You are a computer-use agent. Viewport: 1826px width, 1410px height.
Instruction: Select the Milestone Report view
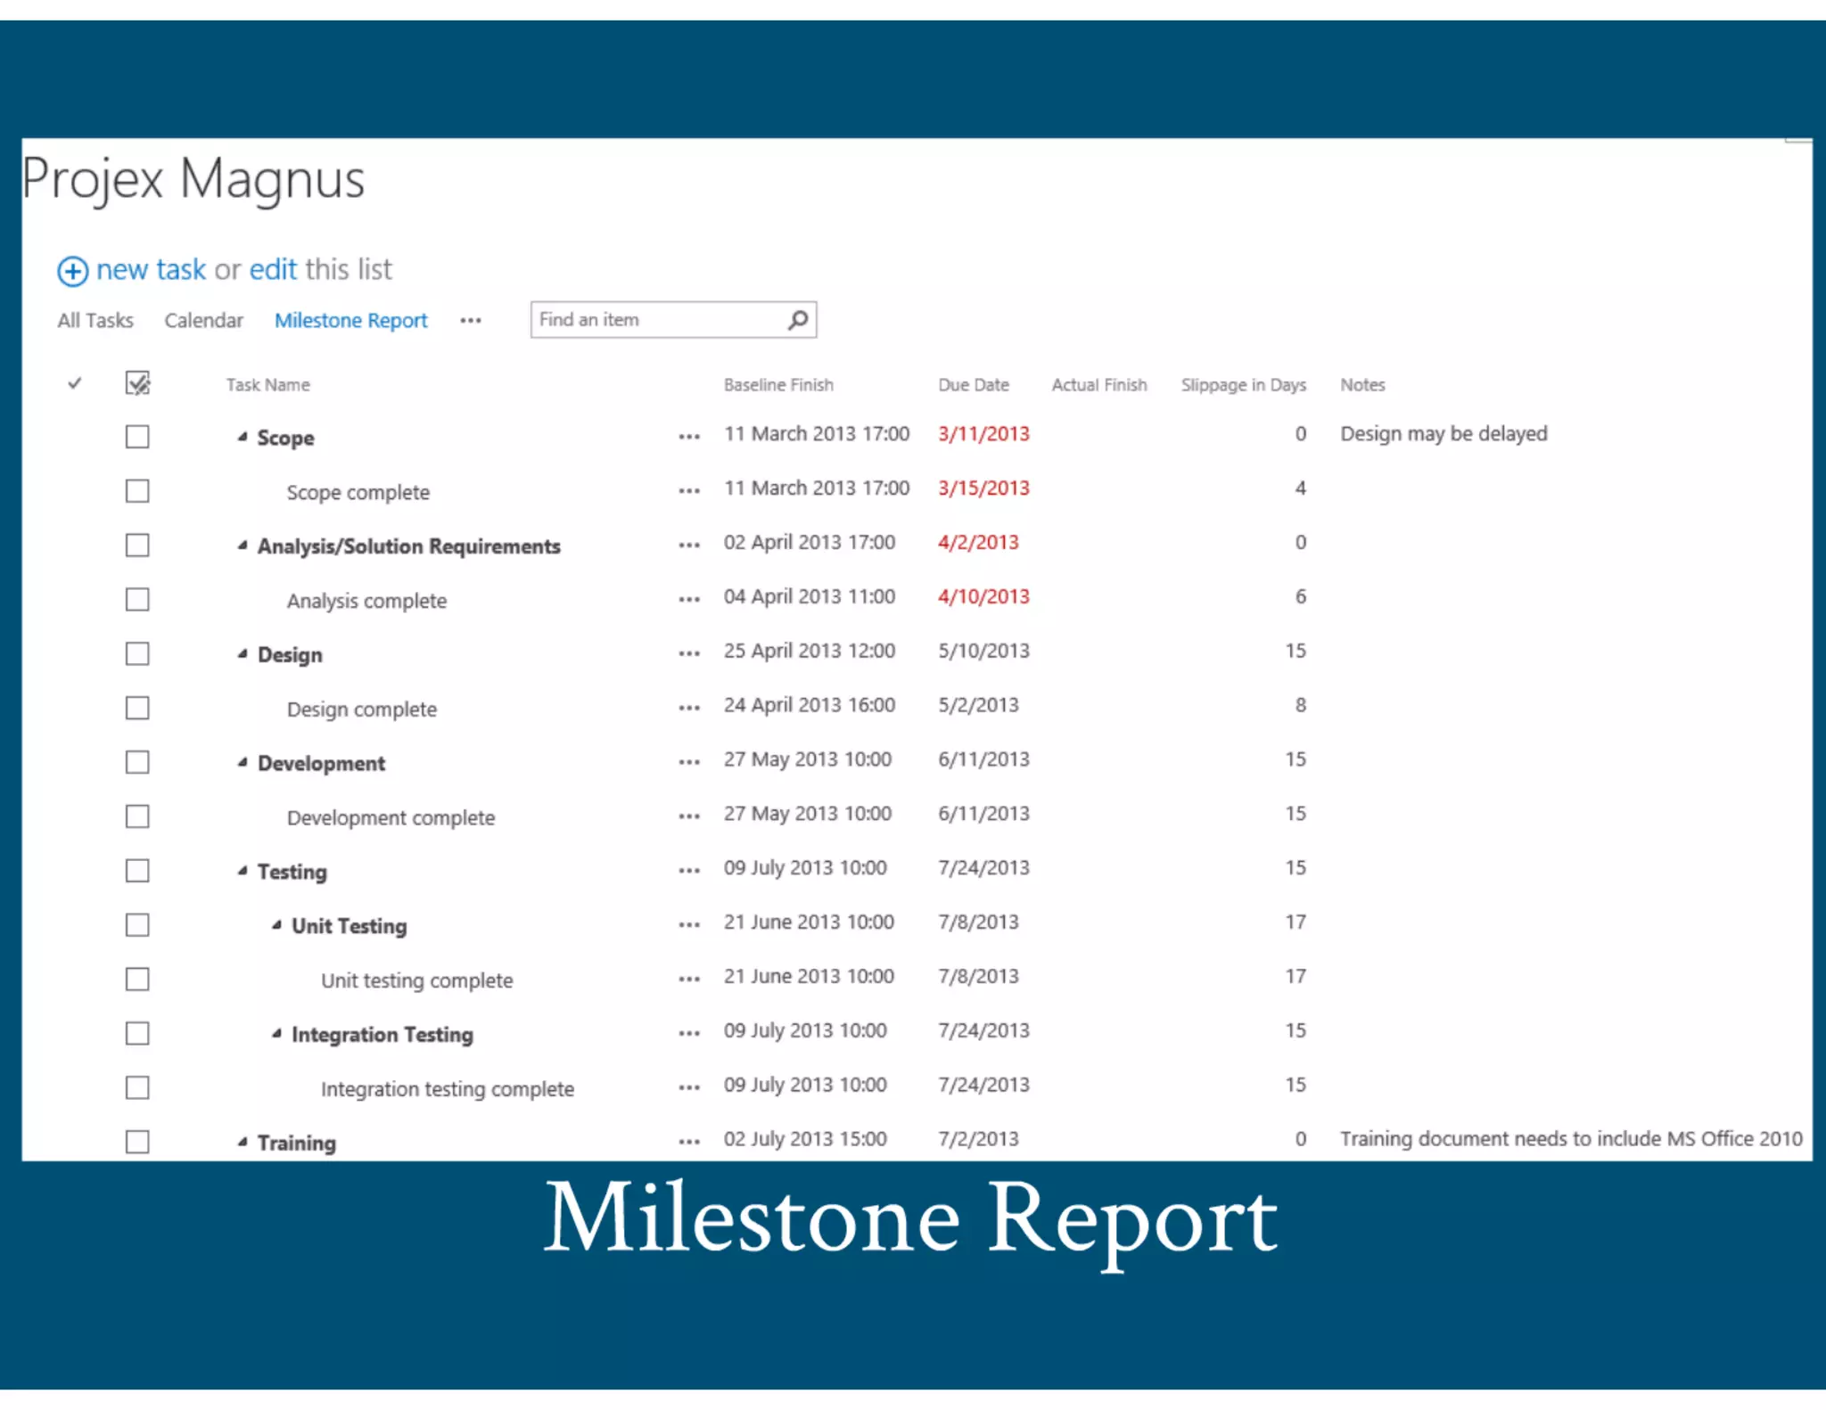pos(351,321)
